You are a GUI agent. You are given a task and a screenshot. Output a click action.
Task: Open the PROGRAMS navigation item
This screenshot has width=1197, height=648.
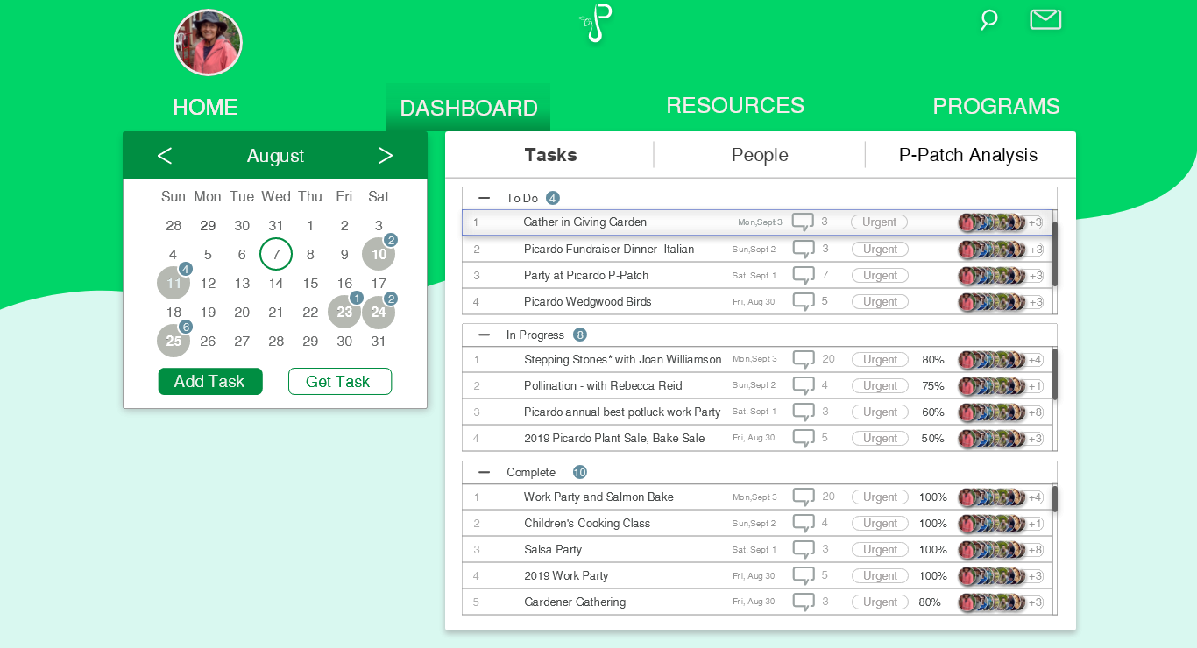(x=996, y=107)
